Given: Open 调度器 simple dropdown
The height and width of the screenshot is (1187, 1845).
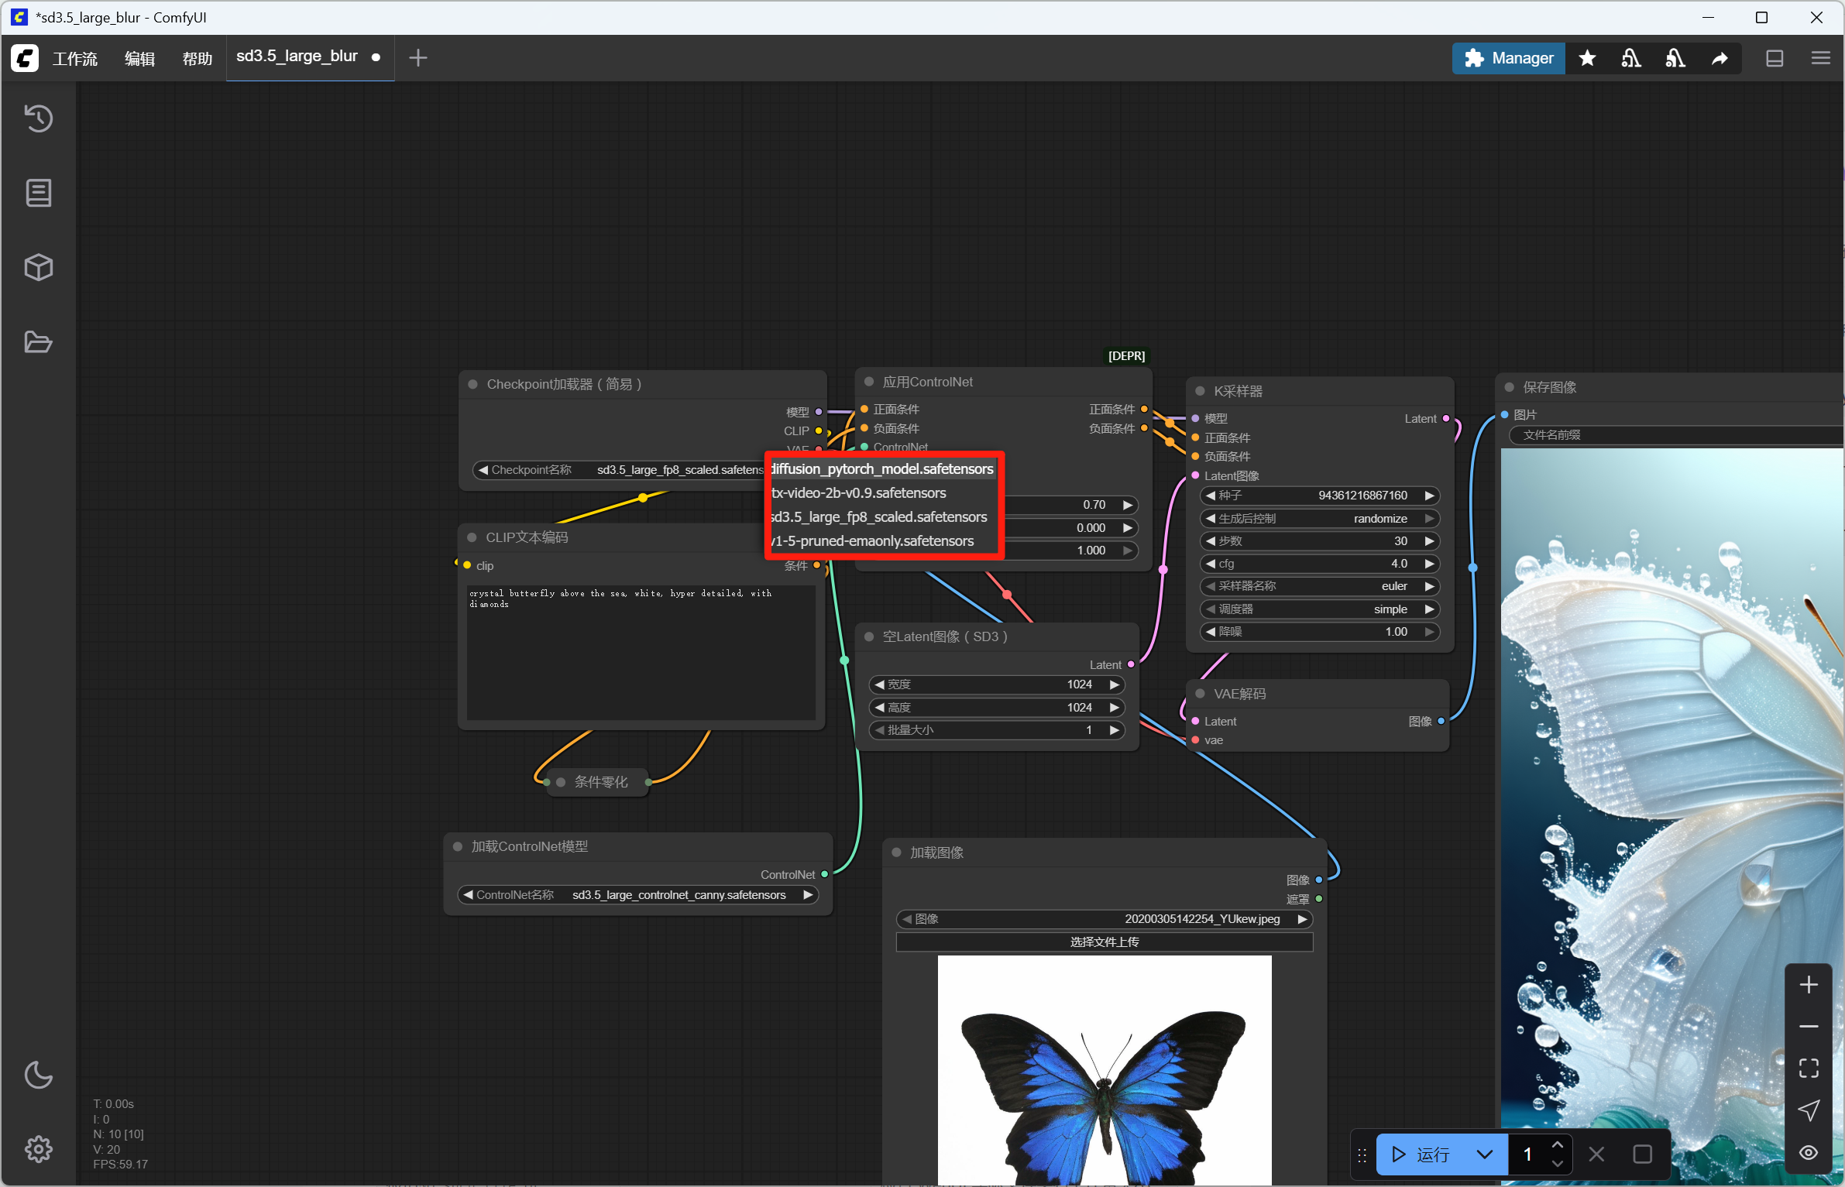Looking at the screenshot, I should [1321, 609].
